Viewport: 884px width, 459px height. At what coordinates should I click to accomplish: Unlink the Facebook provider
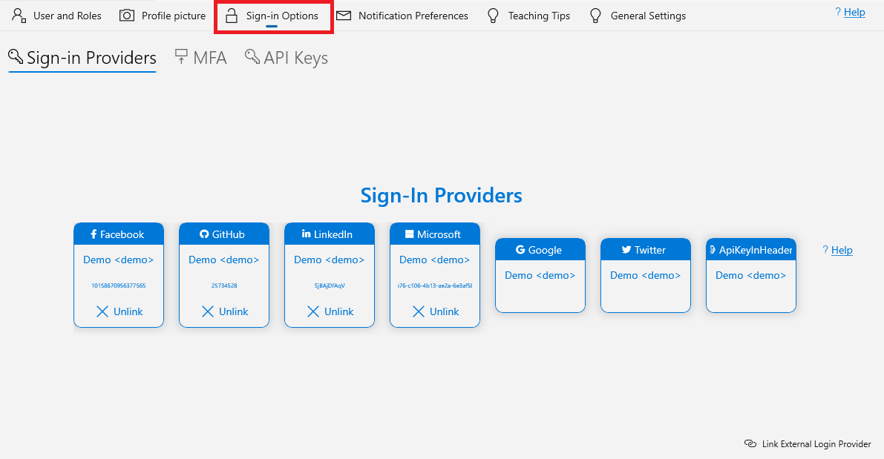119,311
